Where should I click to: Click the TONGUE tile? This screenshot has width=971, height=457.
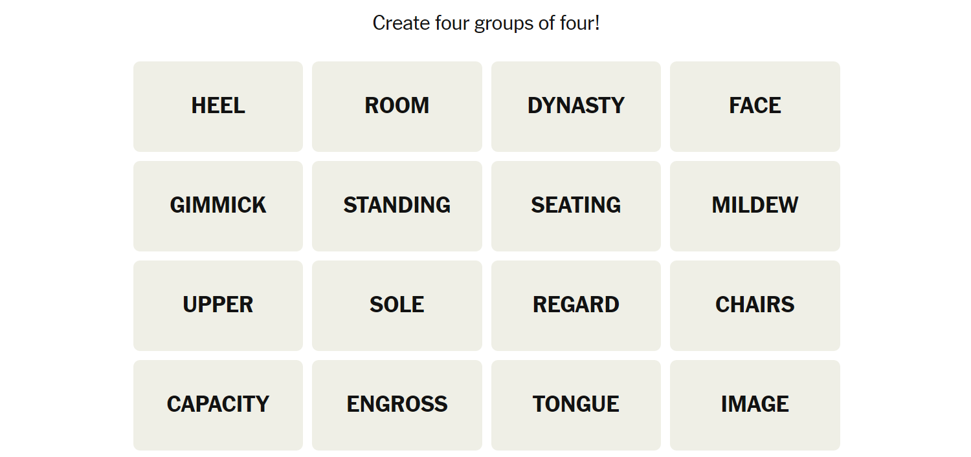click(576, 405)
